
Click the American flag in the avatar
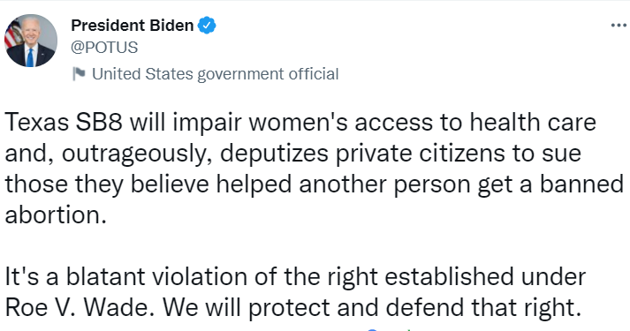pyautogui.click(x=12, y=35)
